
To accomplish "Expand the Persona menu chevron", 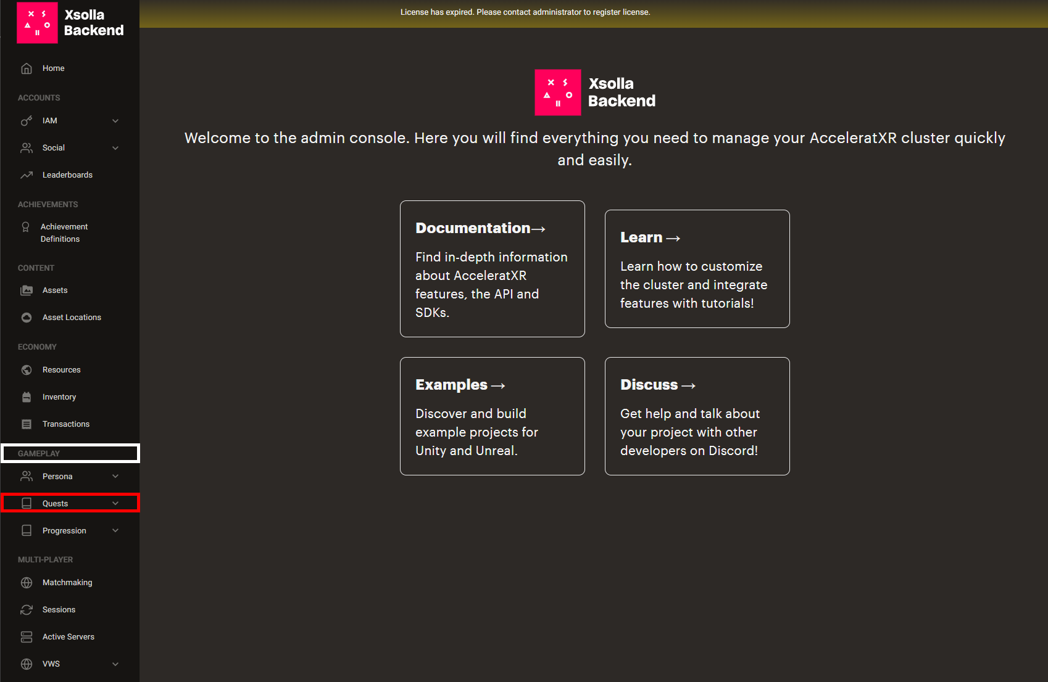I will (x=115, y=477).
